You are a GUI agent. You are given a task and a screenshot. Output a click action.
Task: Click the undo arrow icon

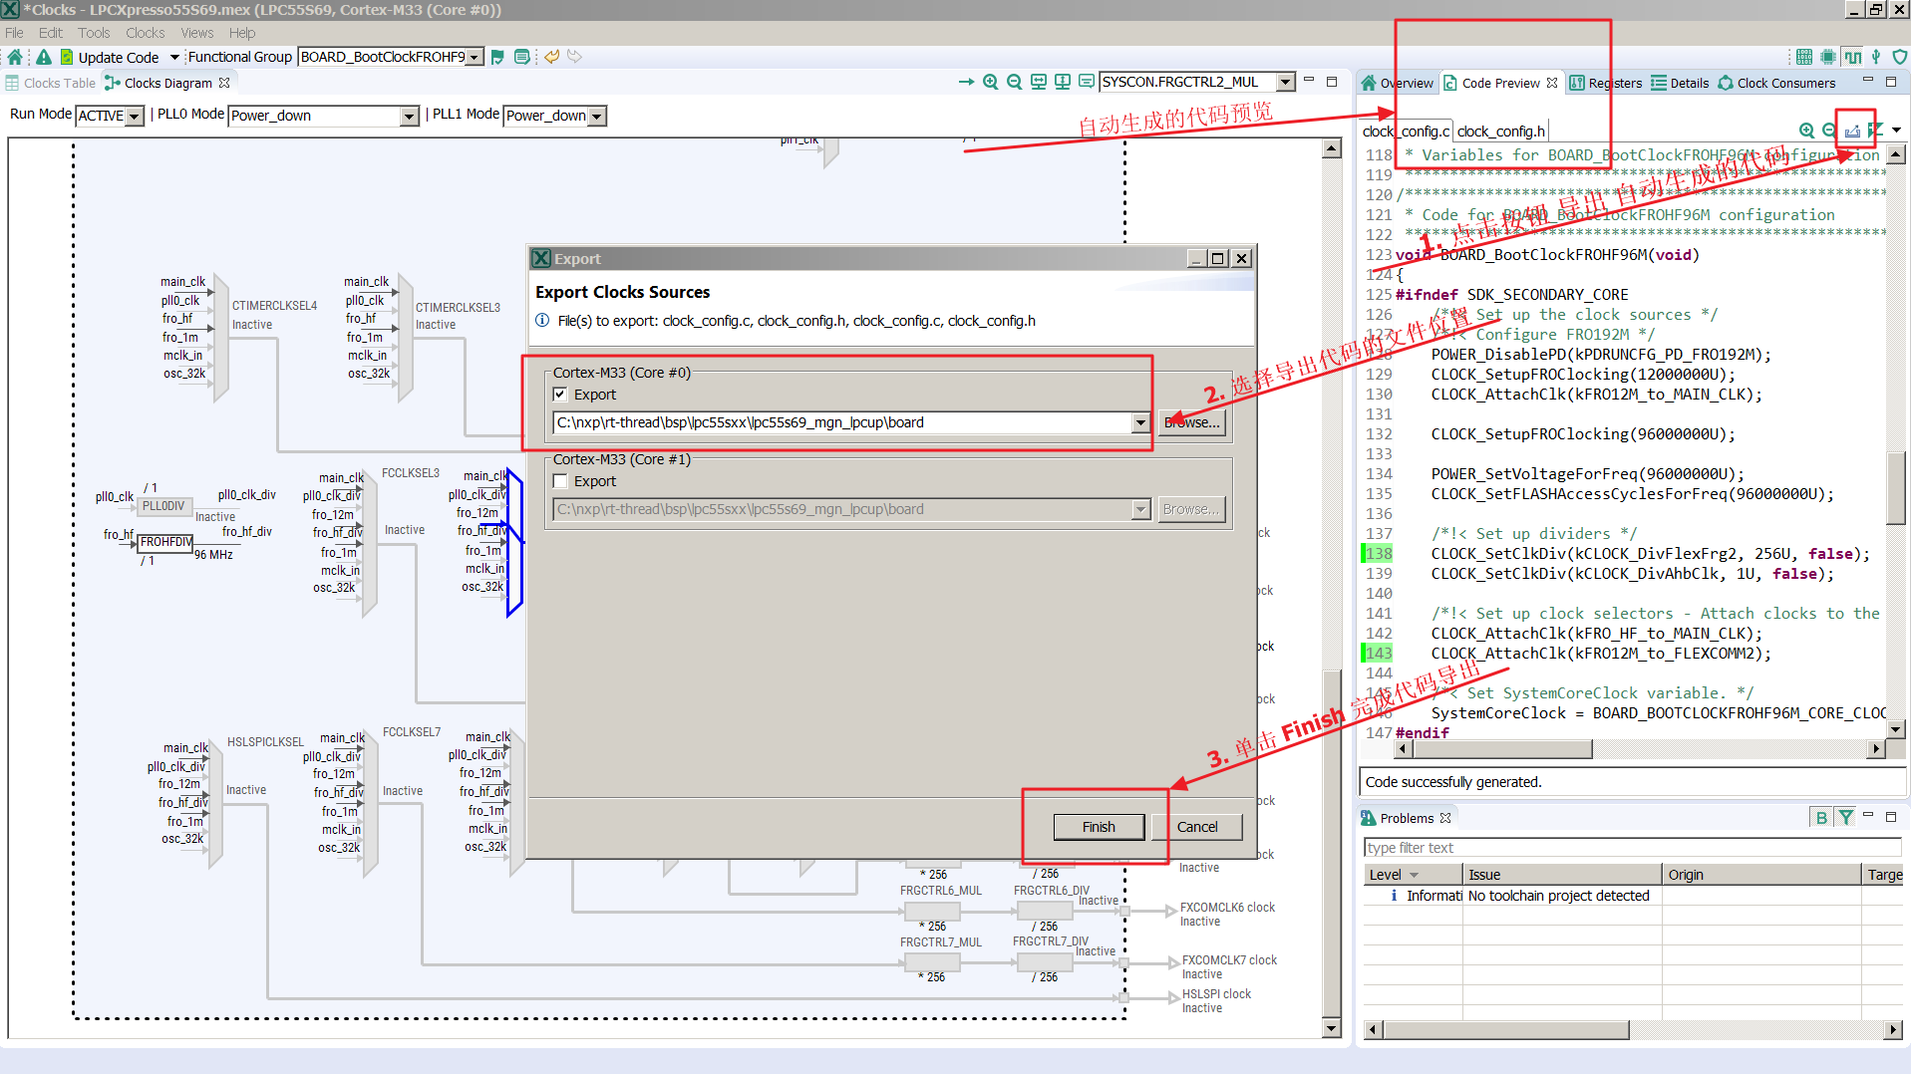[x=551, y=57]
